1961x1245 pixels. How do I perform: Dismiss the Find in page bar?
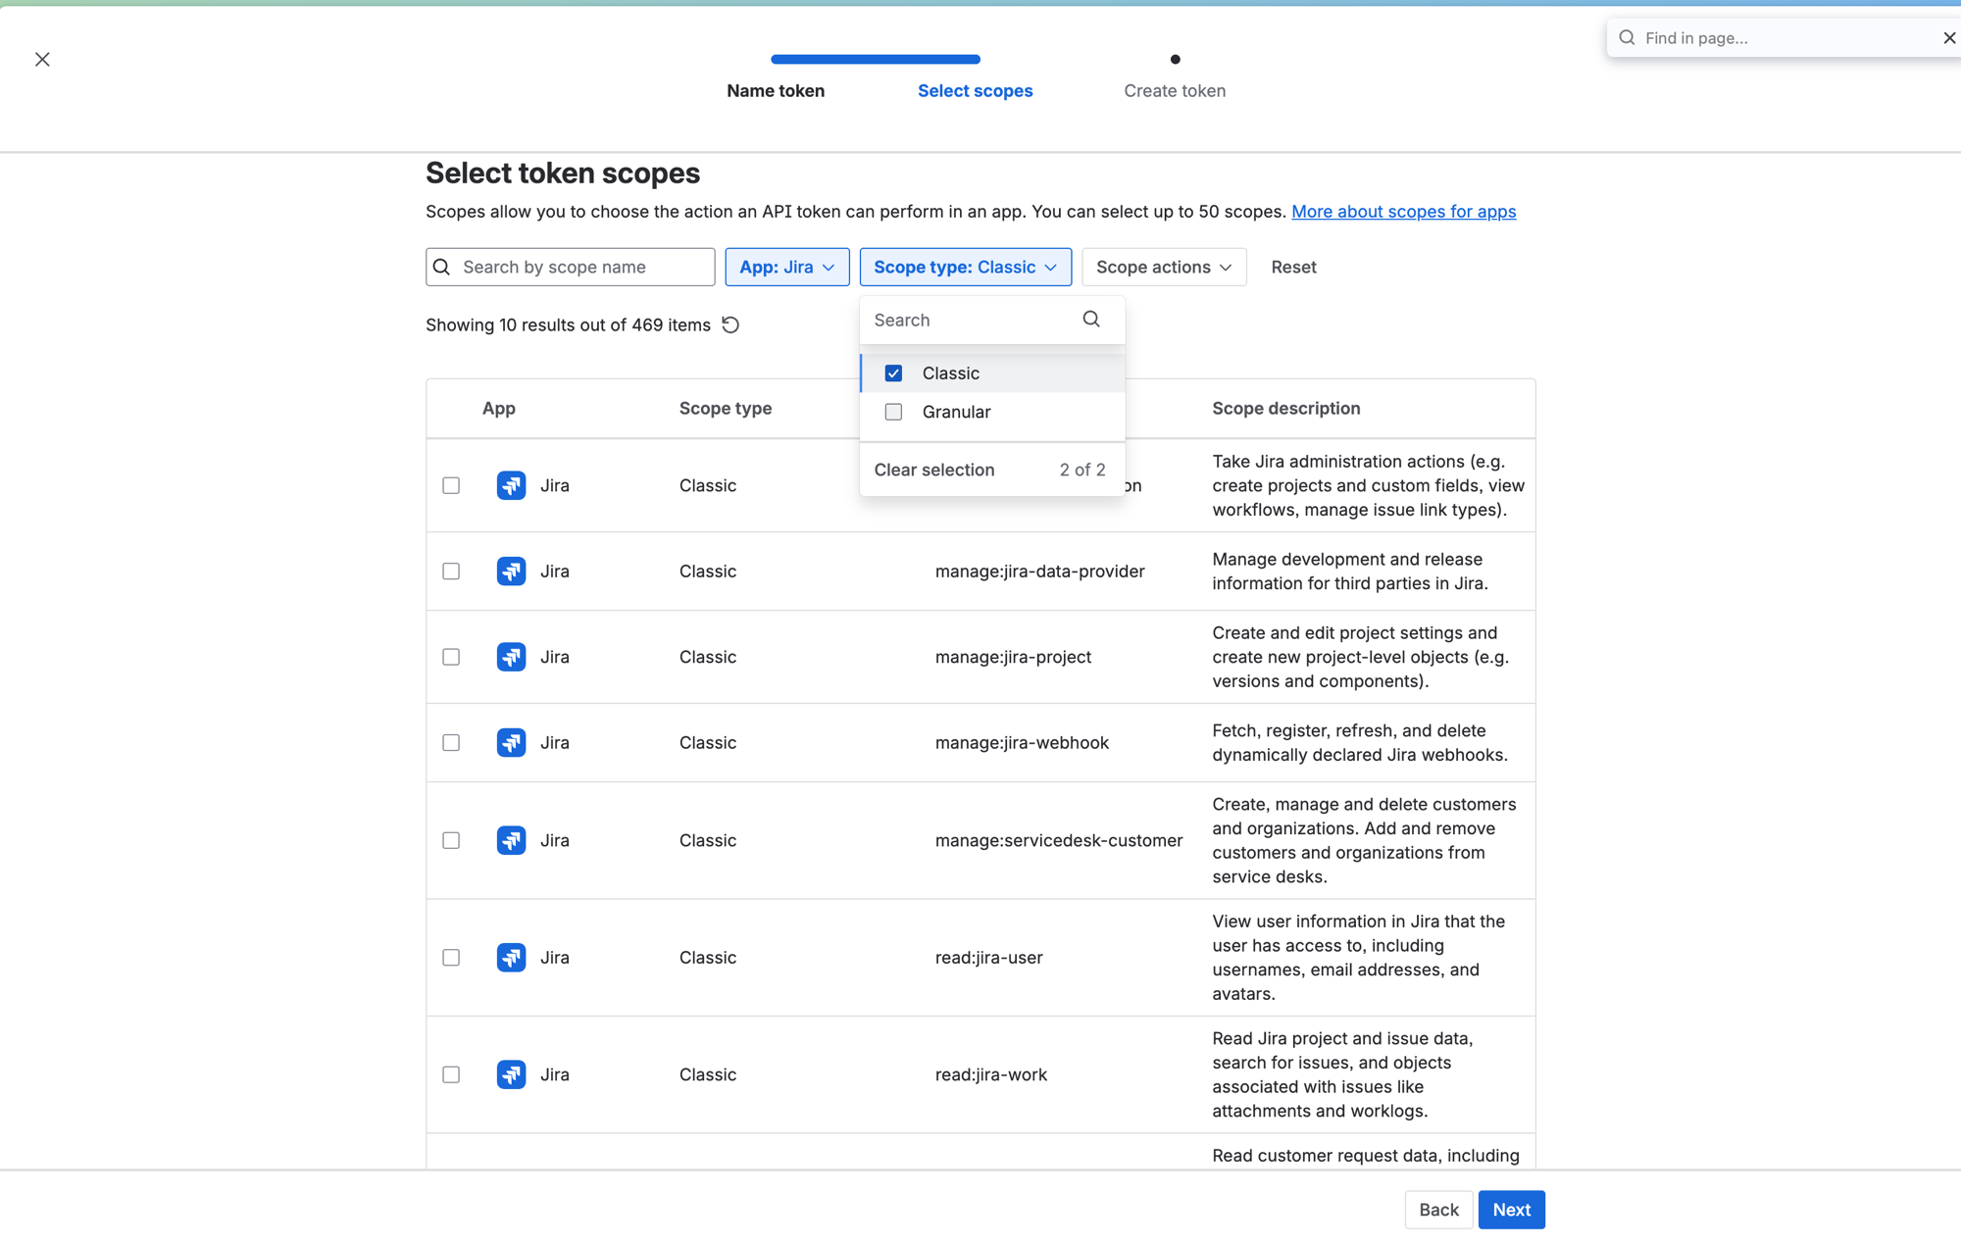[1949, 37]
